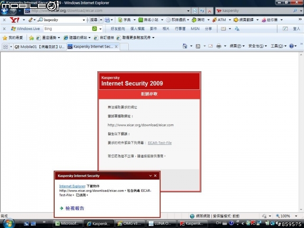Viewport: 304px width, 228px height.
Task: Switch to the OMG v3... taskbar window
Action: tap(129, 224)
